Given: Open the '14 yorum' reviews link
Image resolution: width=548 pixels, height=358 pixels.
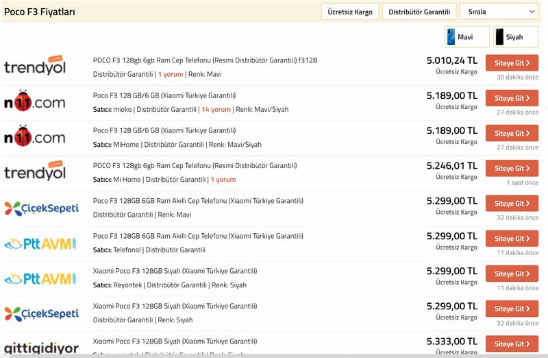Looking at the screenshot, I should pos(216,109).
